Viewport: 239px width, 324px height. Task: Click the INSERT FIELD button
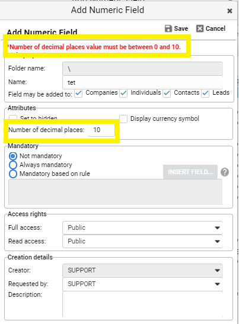pos(190,172)
